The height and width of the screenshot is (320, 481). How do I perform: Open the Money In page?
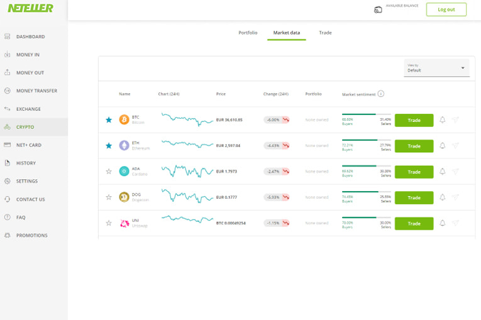[28, 55]
